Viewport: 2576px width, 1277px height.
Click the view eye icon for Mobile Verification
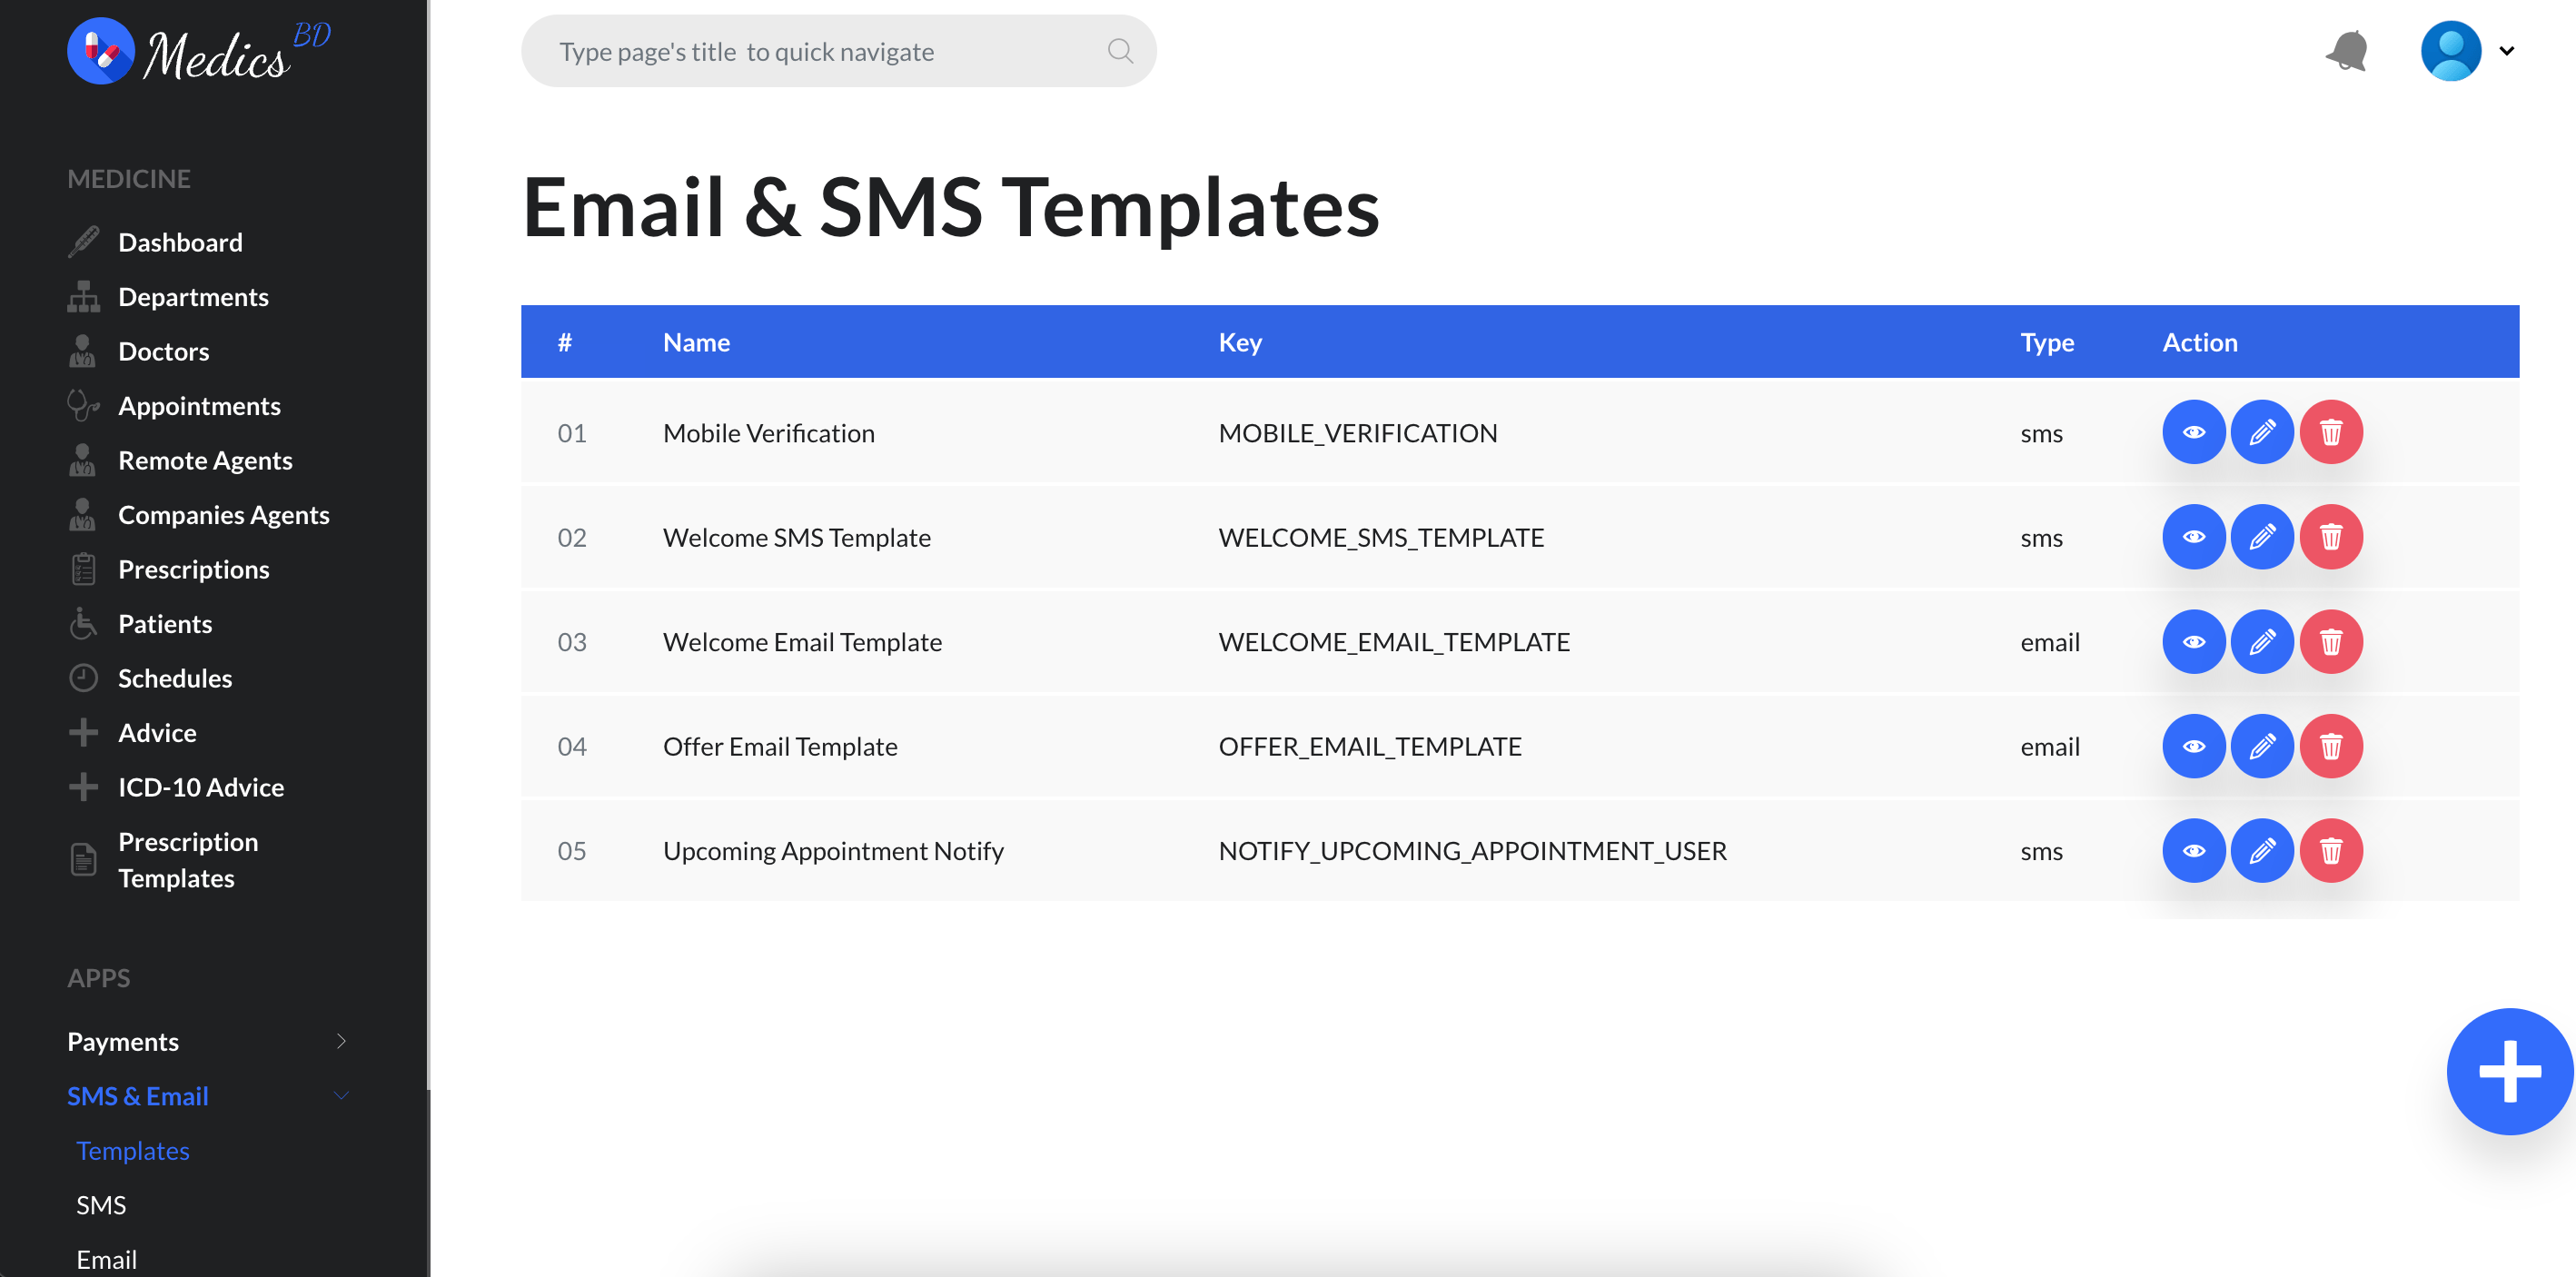pyautogui.click(x=2195, y=432)
